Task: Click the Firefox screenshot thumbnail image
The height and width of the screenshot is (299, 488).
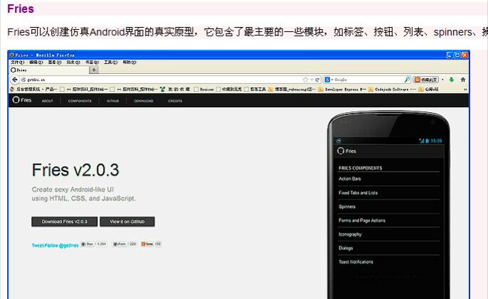Action: pos(239,175)
